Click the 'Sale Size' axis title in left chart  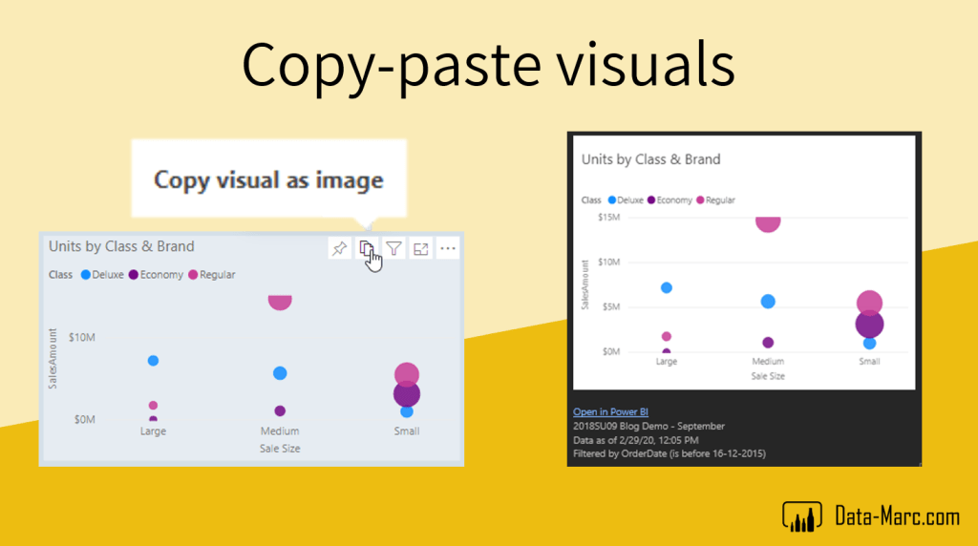point(280,448)
